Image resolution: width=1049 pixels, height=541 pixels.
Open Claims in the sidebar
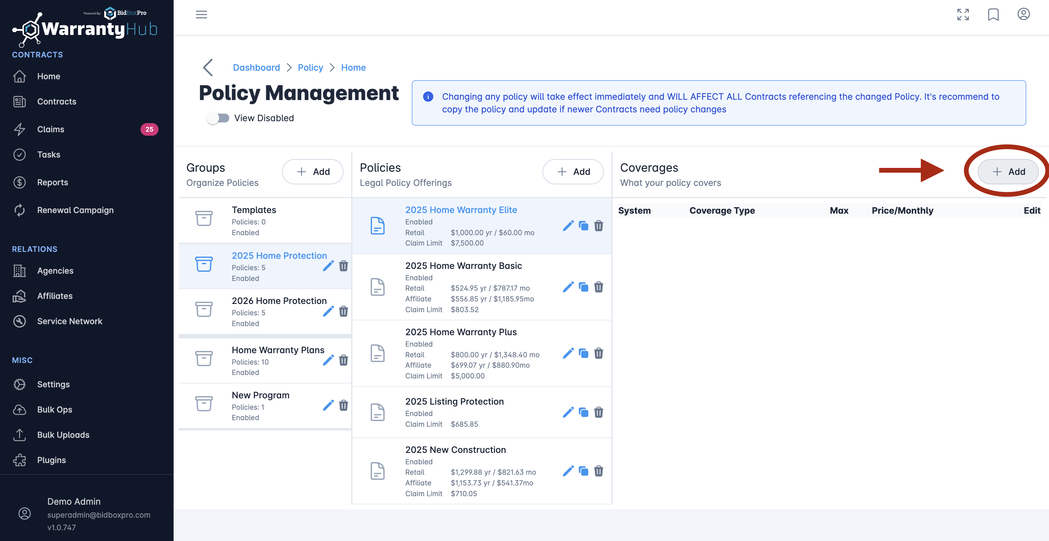point(51,129)
